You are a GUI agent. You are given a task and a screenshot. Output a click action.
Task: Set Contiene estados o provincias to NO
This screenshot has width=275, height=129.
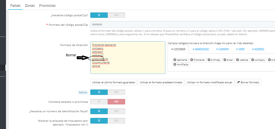coord(116,102)
